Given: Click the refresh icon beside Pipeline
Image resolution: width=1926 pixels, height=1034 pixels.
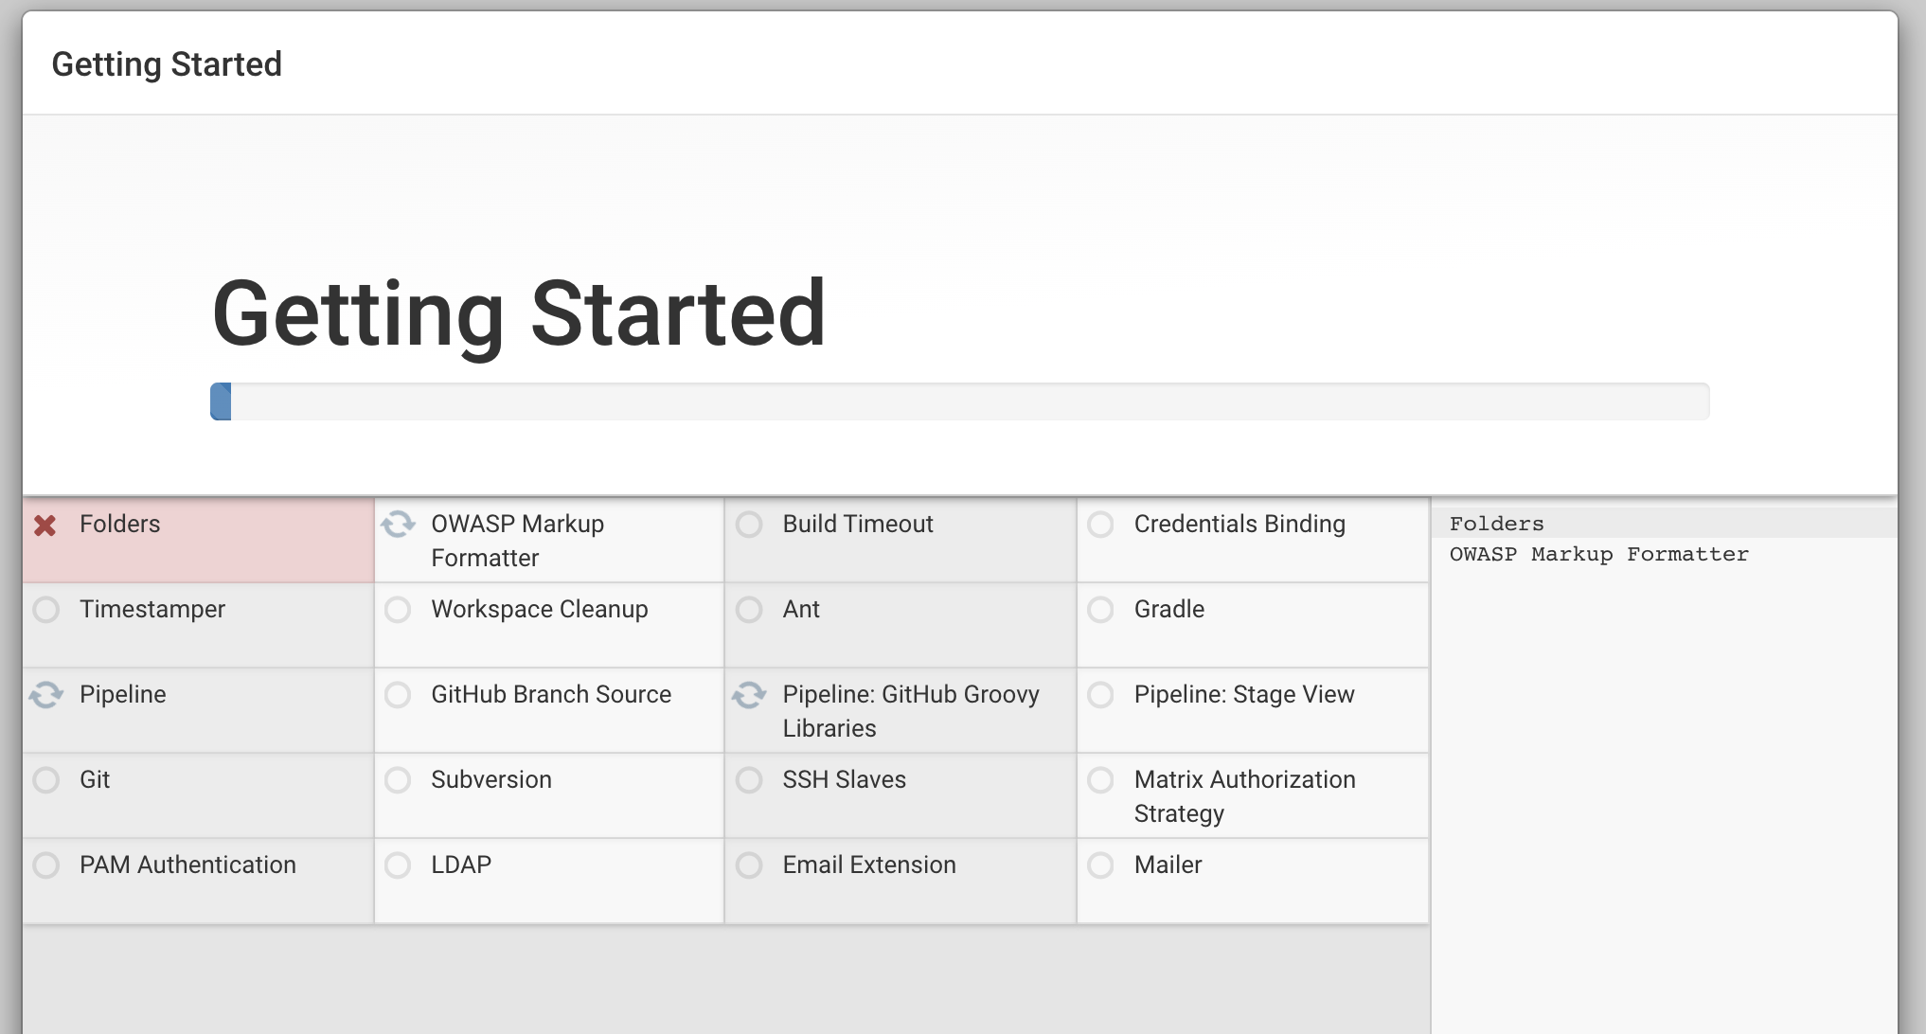Looking at the screenshot, I should coord(45,695).
